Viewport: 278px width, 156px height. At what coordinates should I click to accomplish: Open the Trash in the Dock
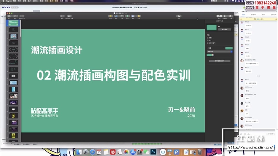tap(200, 152)
